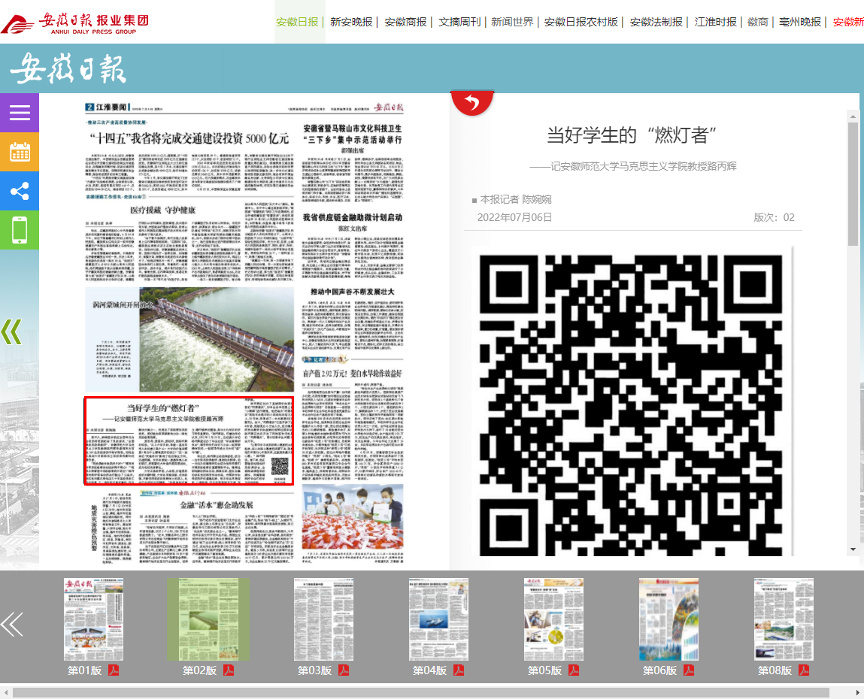Click the reporter byline 本报记者 陈婉婉

click(x=516, y=199)
